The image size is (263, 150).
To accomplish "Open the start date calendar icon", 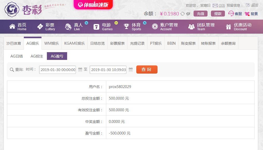I will [80, 69].
